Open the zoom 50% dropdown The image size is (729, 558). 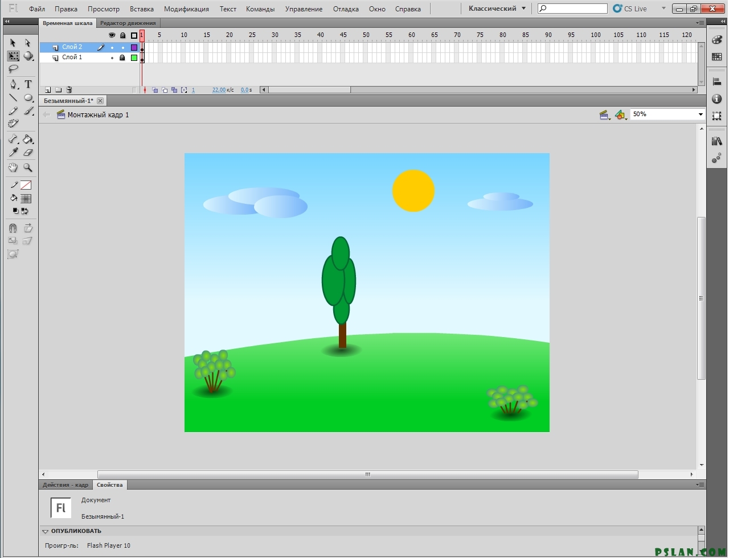click(701, 114)
